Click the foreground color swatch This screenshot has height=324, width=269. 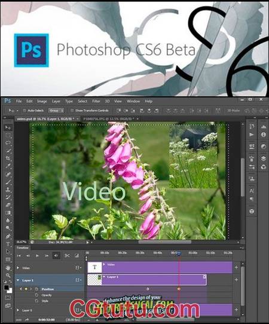[x=7, y=288]
